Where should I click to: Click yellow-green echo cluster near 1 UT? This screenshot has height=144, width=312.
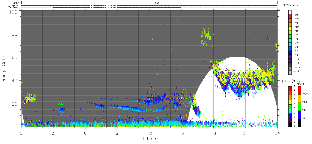[x=30, y=98]
